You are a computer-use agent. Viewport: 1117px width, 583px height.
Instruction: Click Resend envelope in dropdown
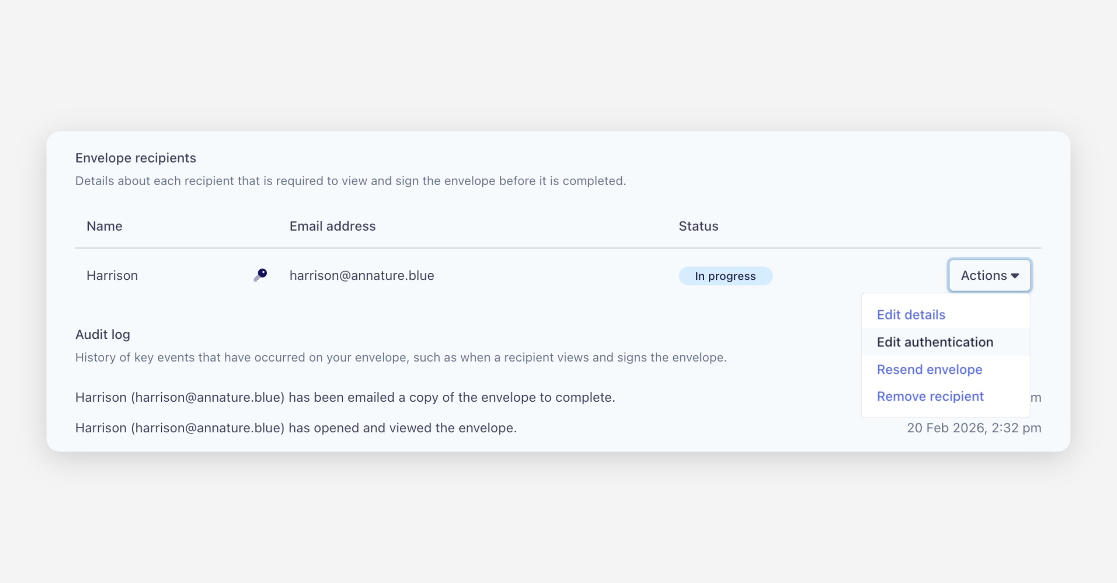(x=929, y=370)
